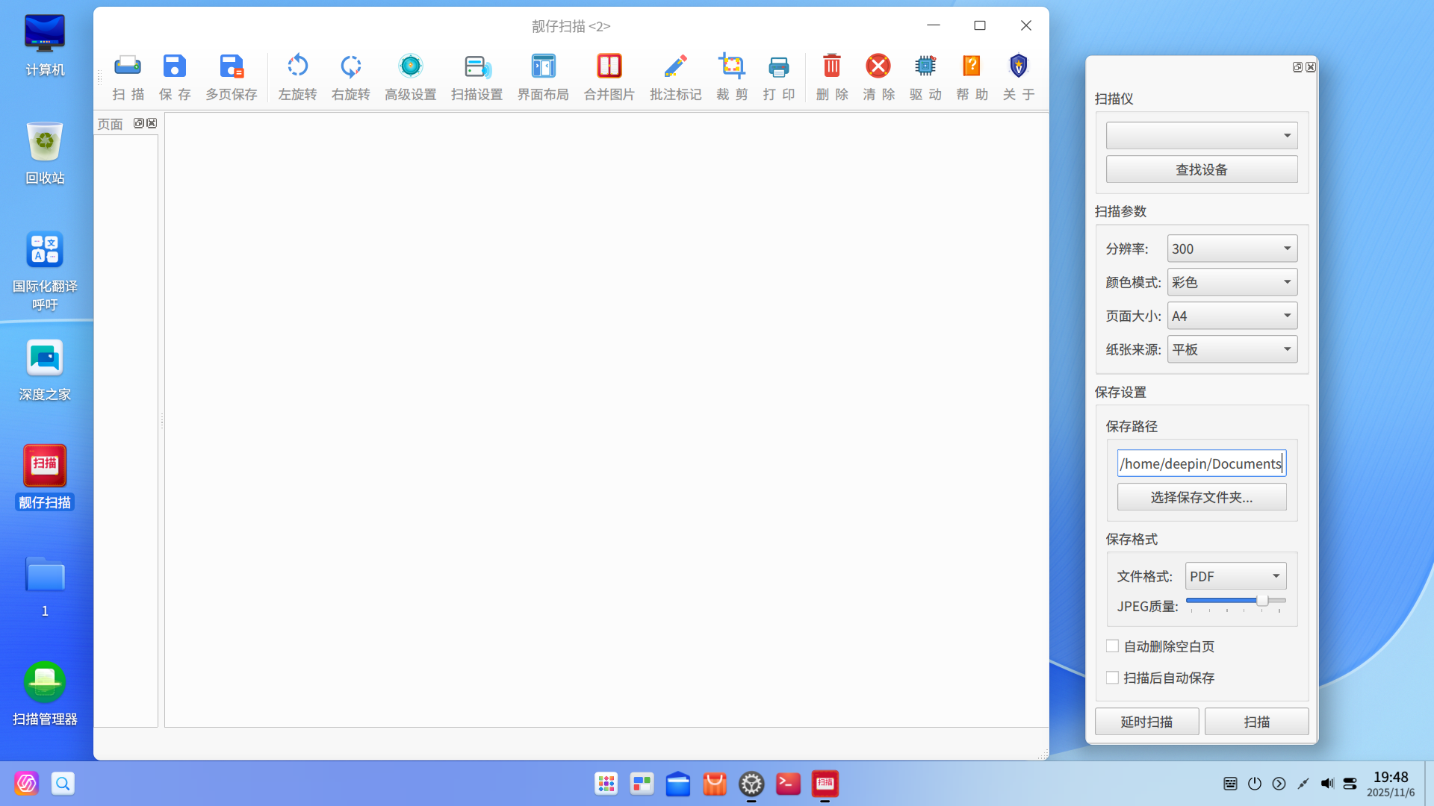The width and height of the screenshot is (1434, 806).
Task: Open 扫描管理器 desktop icon
Action: 45,694
